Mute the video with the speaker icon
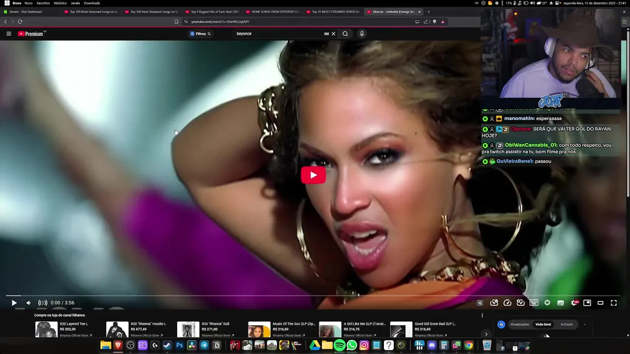The width and height of the screenshot is (630, 354). tap(28, 303)
